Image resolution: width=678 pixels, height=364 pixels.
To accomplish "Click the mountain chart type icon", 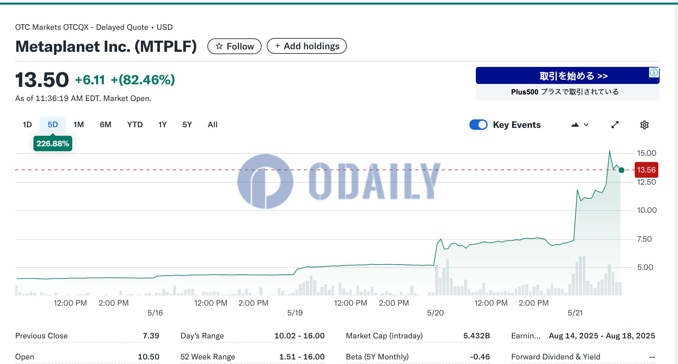I will pos(575,125).
